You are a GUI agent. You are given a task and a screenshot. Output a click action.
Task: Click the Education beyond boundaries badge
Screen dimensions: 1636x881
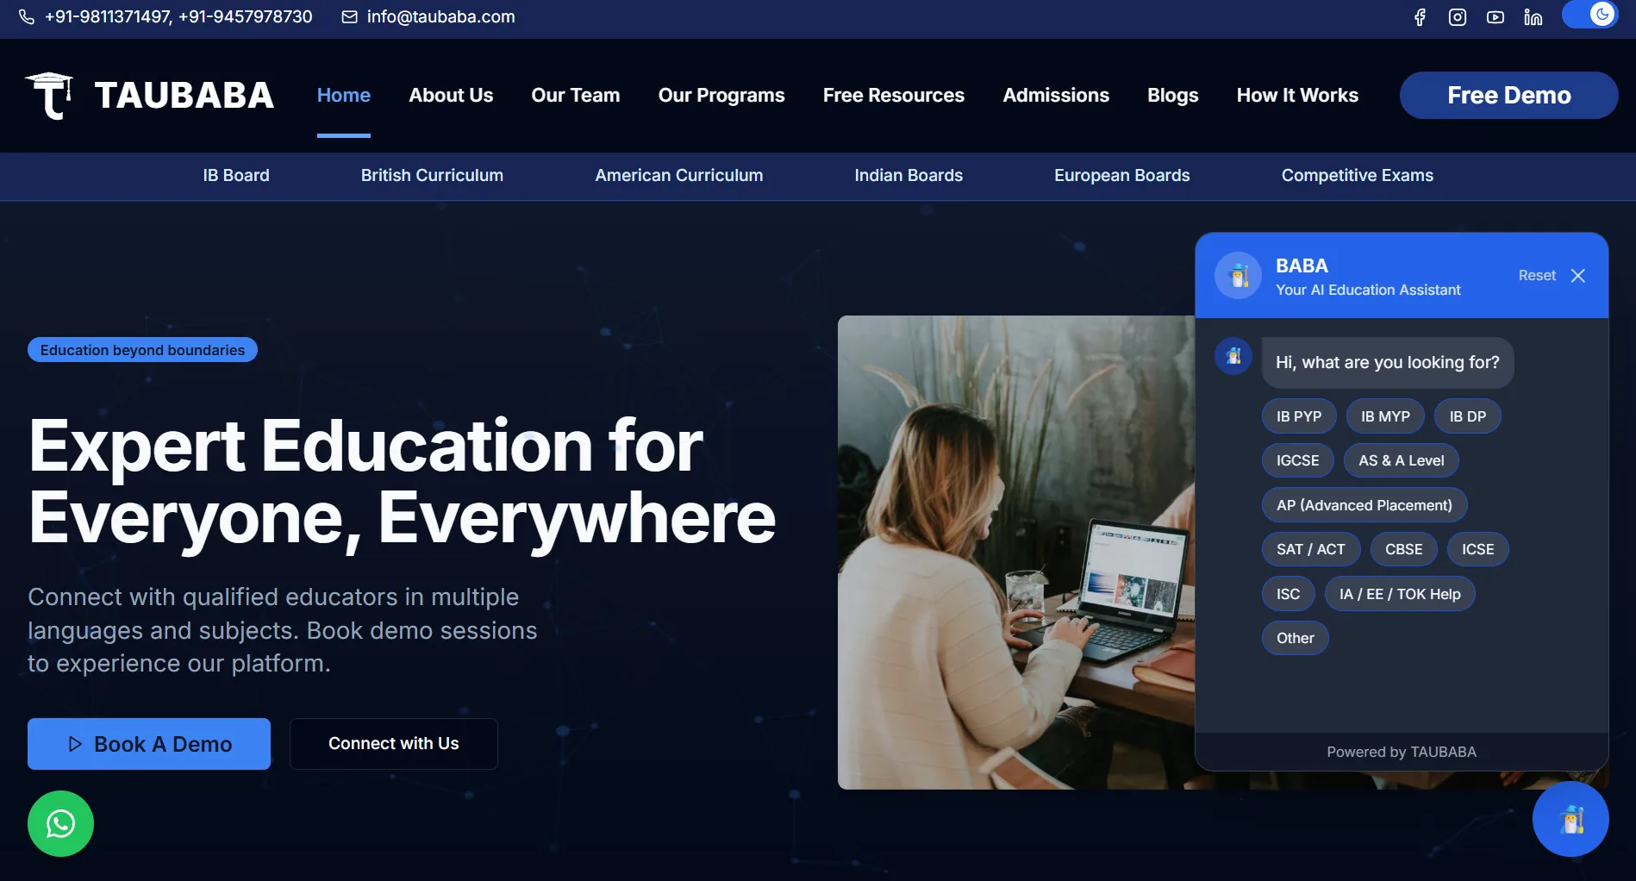(x=142, y=350)
